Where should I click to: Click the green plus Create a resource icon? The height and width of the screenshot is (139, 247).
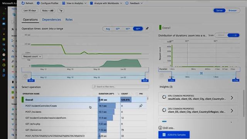click(x=4, y=14)
